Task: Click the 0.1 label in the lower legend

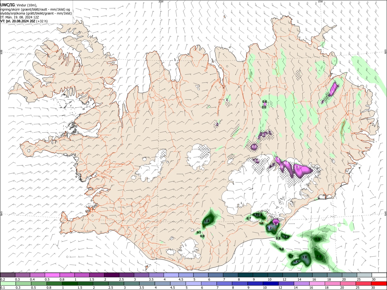Action: click(3, 288)
